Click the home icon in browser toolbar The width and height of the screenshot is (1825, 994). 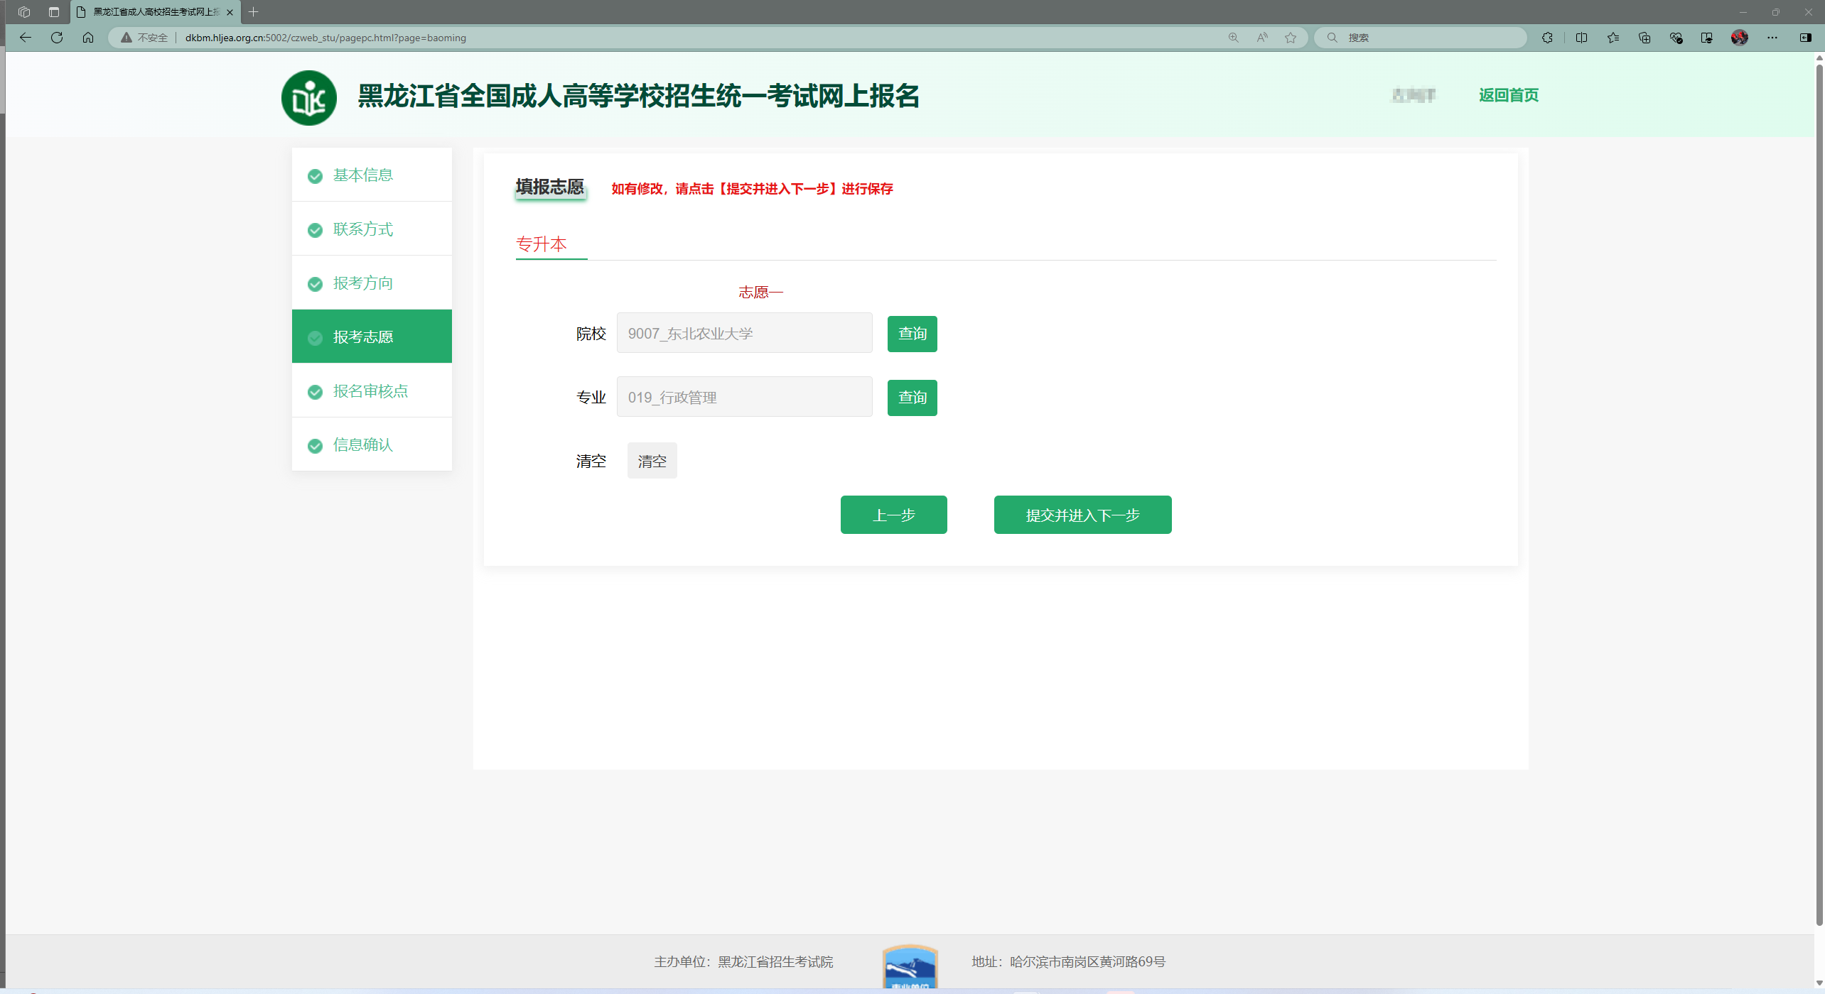click(x=88, y=38)
